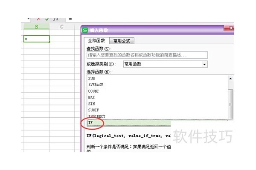Viewport: 256px width, 170px height.
Task: Open name box dropdown arrow
Action: [29, 19]
